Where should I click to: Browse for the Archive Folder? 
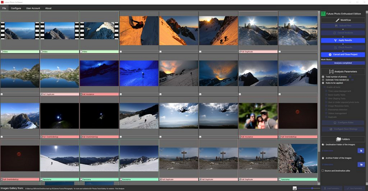coord(361,165)
